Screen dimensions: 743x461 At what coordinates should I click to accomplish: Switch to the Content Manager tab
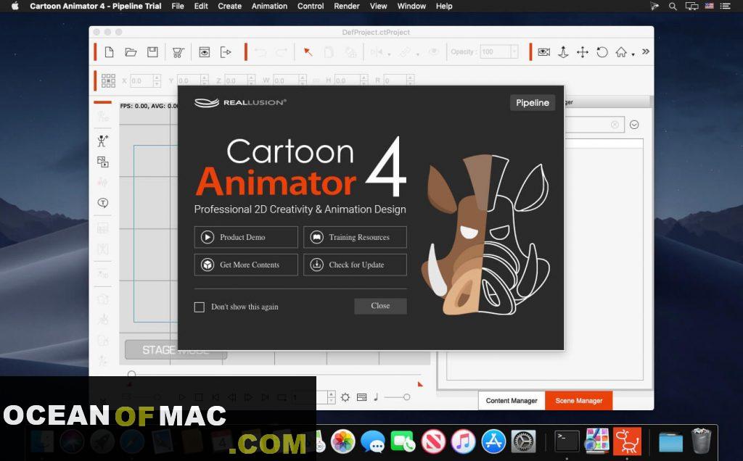pos(512,400)
